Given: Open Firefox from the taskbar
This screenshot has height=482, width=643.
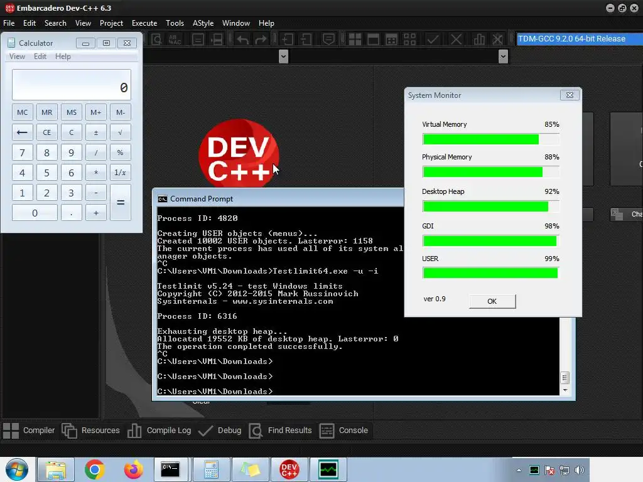Looking at the screenshot, I should [x=134, y=469].
